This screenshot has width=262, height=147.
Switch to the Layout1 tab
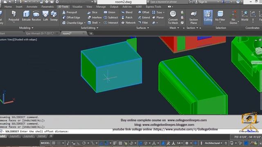(15, 136)
